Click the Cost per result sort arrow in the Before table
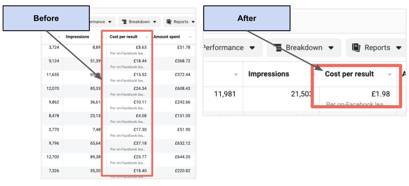The height and width of the screenshot is (186, 409). tap(146, 37)
